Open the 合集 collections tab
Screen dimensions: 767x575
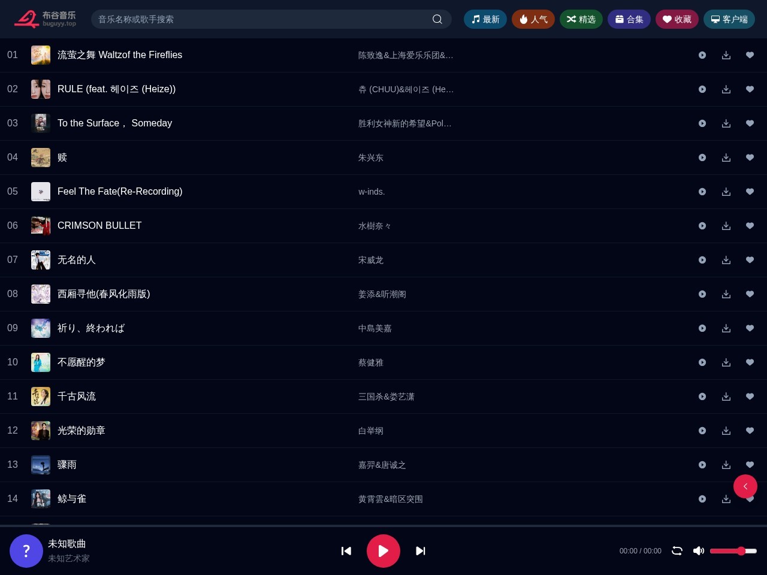[629, 19]
